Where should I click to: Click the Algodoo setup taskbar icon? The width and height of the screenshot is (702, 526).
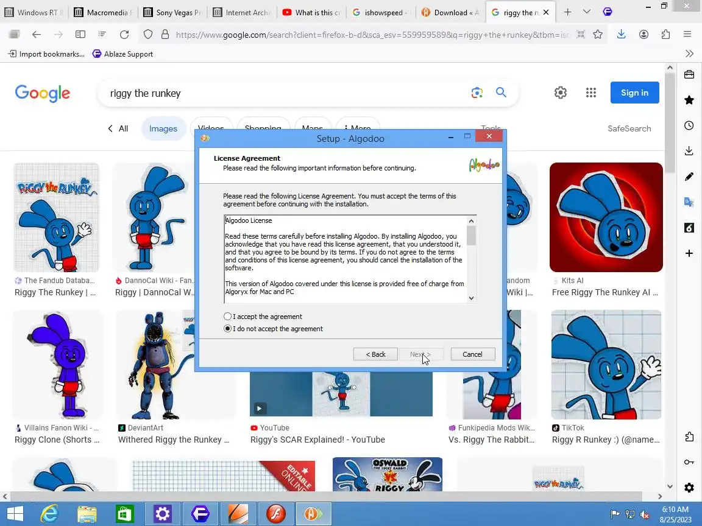(x=313, y=513)
